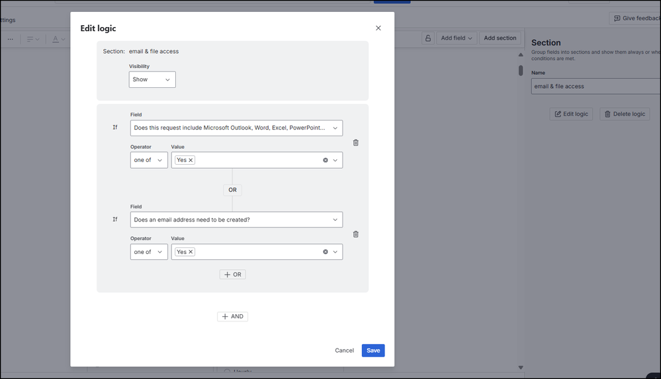Open the Microsoft Outlook field dropdown

pos(236,128)
